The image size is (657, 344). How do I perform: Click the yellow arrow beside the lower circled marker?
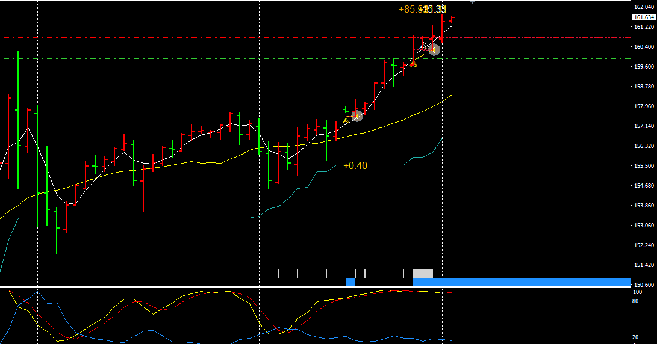point(346,121)
